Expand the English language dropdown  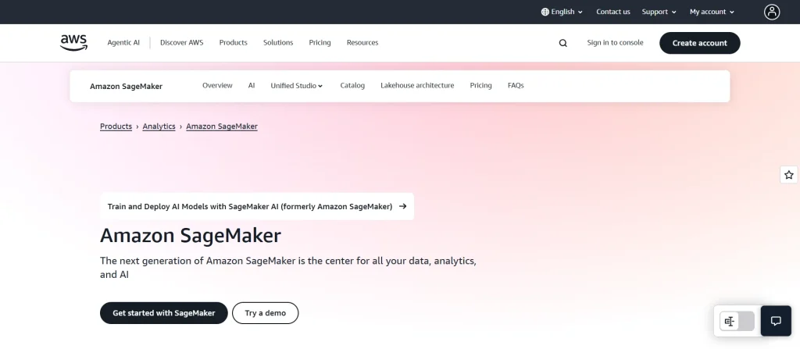(562, 12)
